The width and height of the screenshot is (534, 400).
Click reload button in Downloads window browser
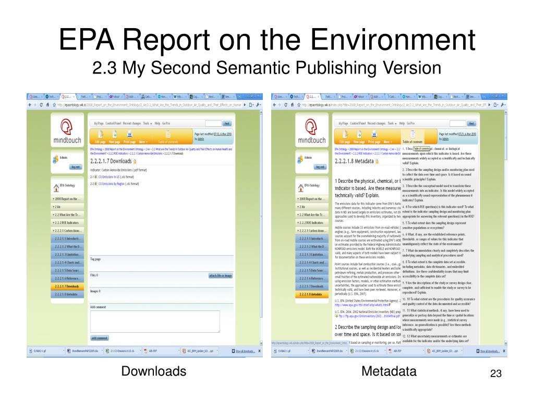click(41, 105)
